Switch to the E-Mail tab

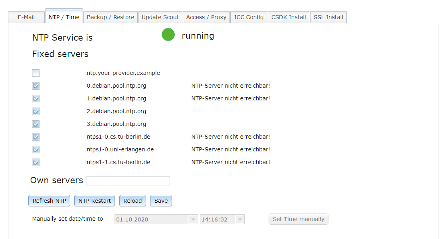tap(26, 17)
